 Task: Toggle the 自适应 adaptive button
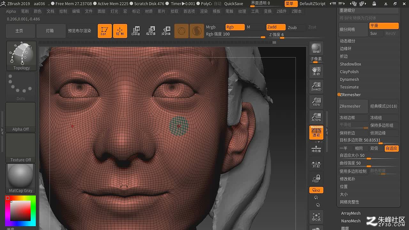point(391,149)
